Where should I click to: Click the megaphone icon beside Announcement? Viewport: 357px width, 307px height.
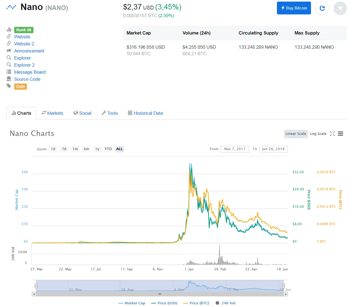(x=9, y=50)
